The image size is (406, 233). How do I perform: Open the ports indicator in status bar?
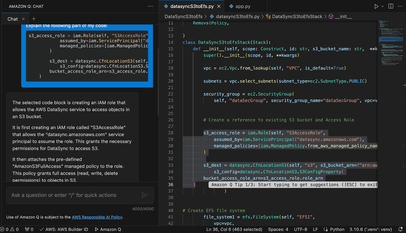(x=29, y=229)
